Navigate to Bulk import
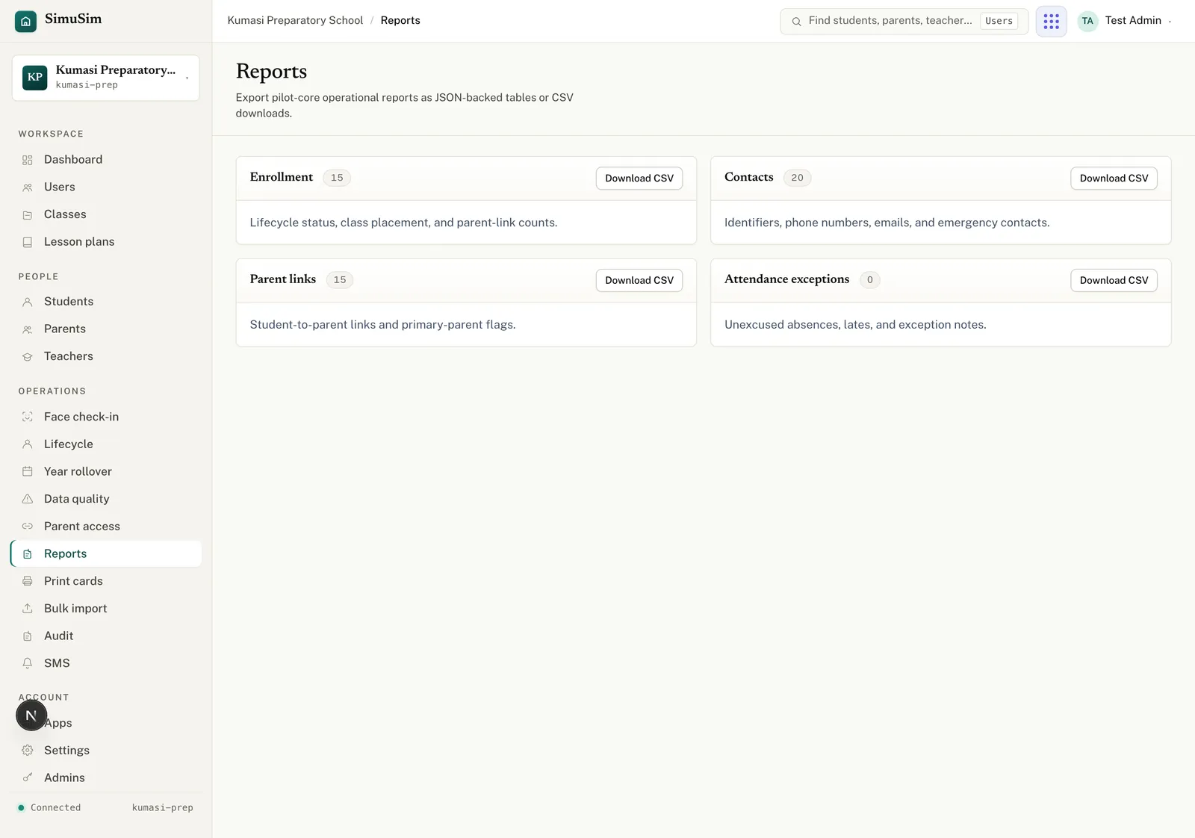The width and height of the screenshot is (1195, 838). pyautogui.click(x=105, y=609)
